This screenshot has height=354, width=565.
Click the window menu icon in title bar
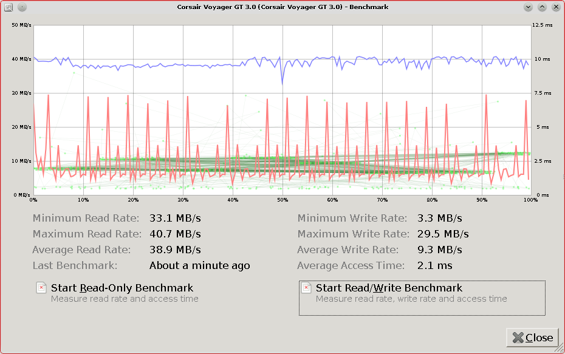pos(9,7)
